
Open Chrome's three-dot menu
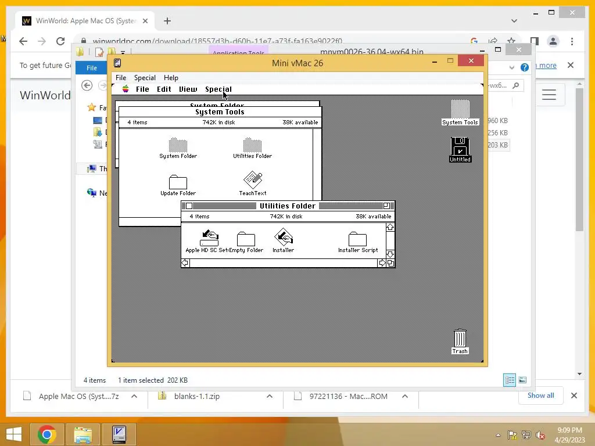click(572, 41)
